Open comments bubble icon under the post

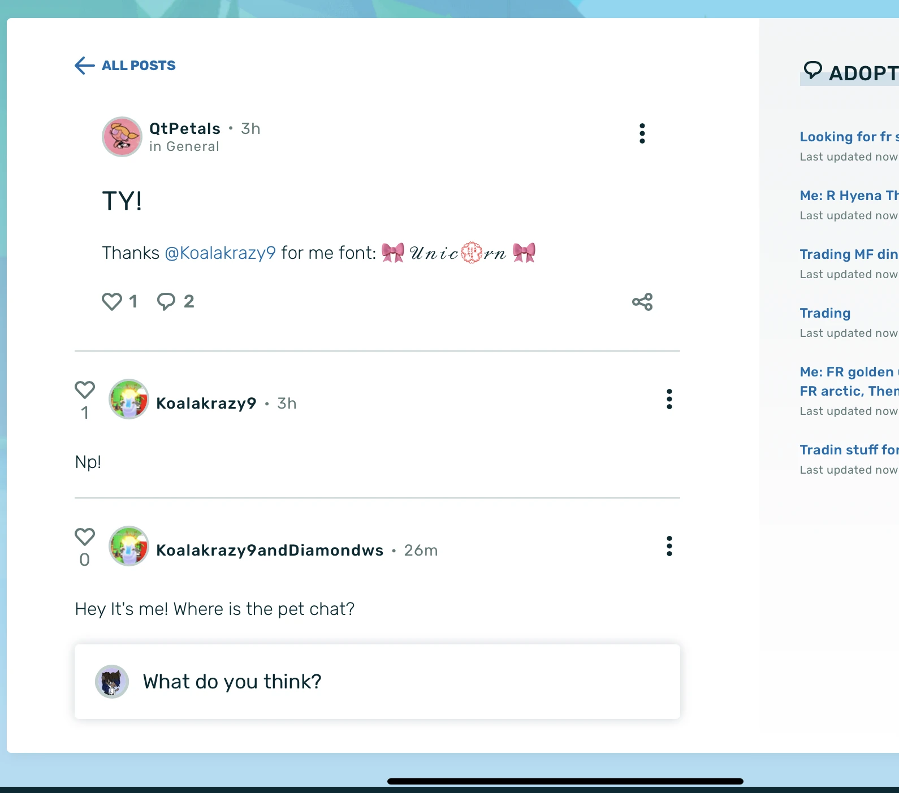pyautogui.click(x=166, y=301)
